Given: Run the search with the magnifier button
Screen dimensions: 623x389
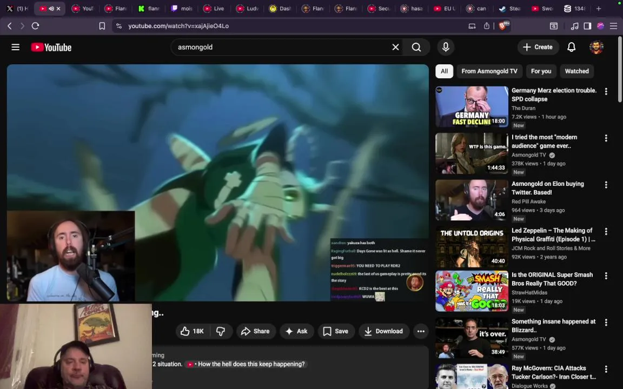Looking at the screenshot, I should (416, 47).
